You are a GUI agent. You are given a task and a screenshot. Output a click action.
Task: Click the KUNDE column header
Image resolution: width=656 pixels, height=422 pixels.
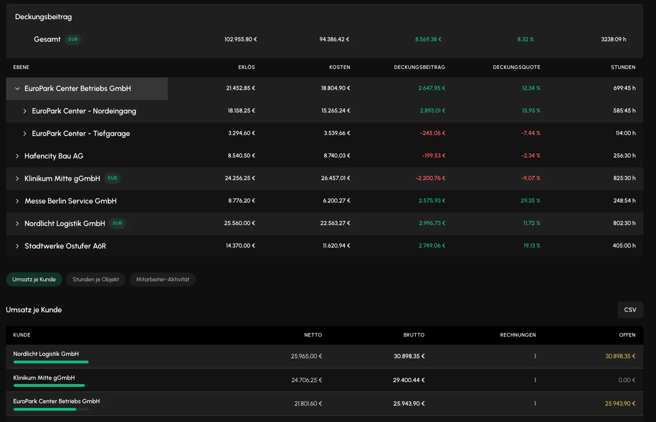tap(22, 335)
